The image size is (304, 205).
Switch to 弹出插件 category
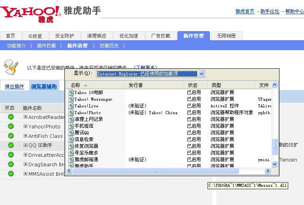point(15,86)
